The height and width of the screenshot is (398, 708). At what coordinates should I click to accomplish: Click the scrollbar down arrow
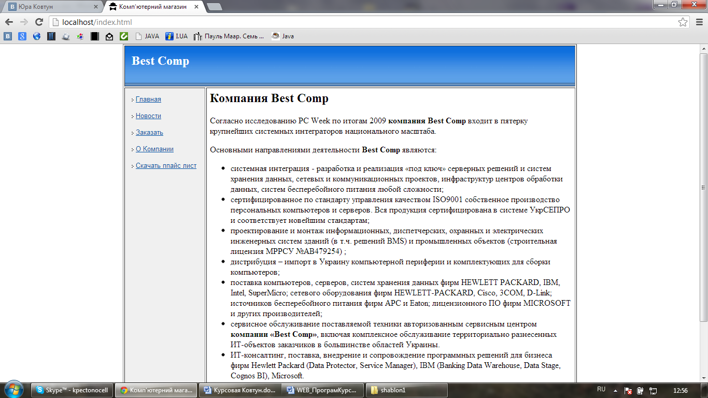coord(704,379)
